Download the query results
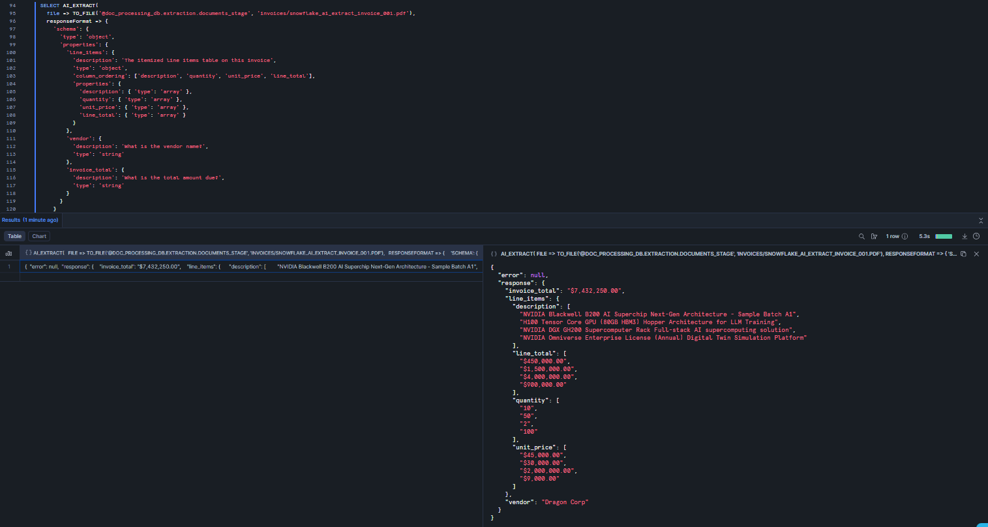The height and width of the screenshot is (527, 988). (965, 236)
